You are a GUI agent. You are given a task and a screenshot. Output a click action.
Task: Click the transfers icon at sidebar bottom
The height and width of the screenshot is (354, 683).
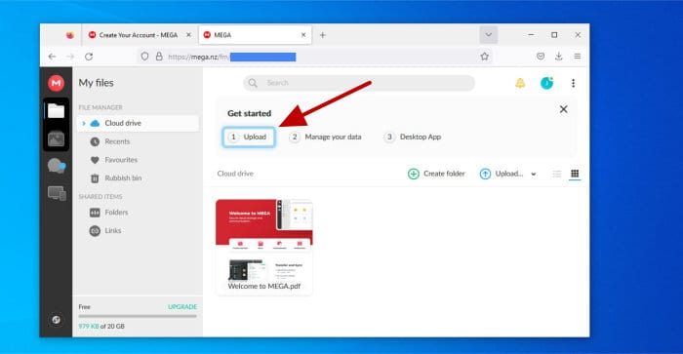[56, 320]
